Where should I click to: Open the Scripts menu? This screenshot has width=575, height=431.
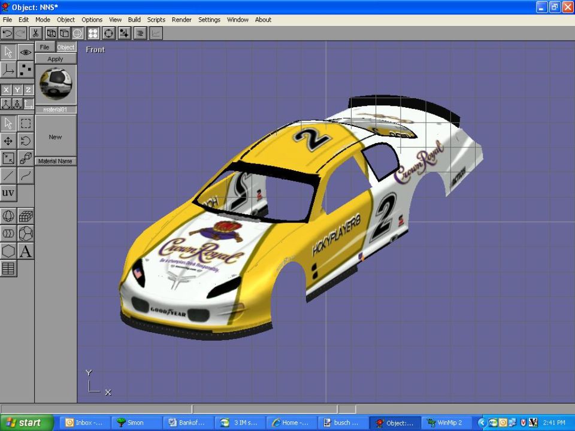[x=156, y=20]
